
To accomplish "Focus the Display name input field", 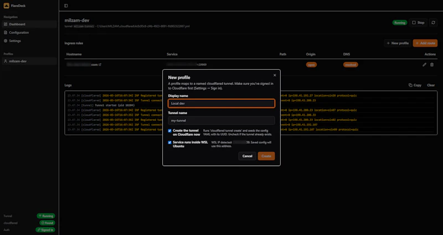I will point(221,104).
